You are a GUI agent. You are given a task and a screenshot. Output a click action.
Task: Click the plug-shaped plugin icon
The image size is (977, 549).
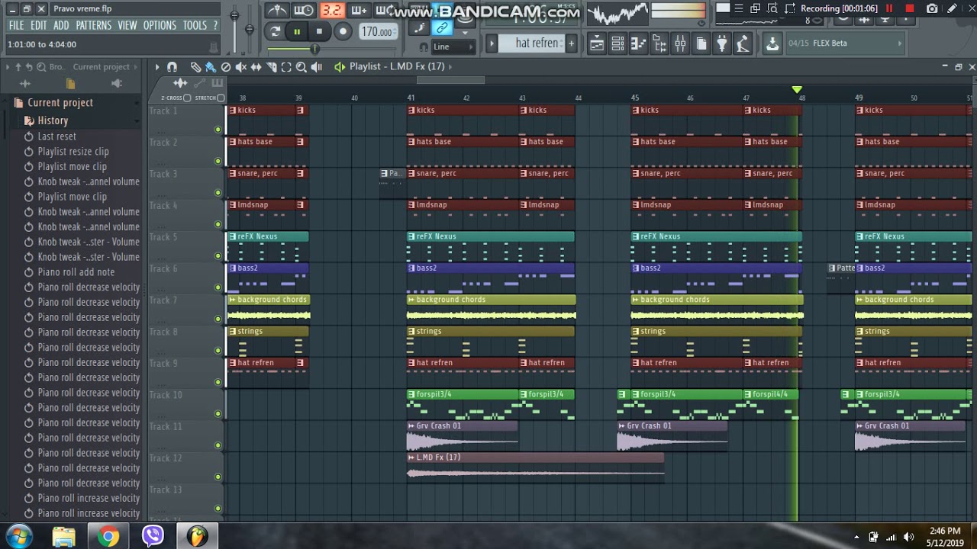pos(721,43)
